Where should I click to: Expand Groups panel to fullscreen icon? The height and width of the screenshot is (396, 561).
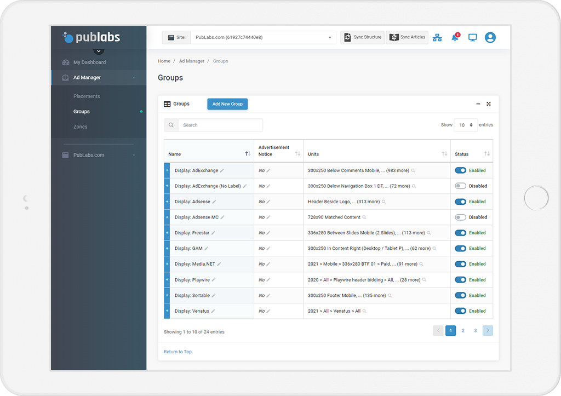(489, 104)
